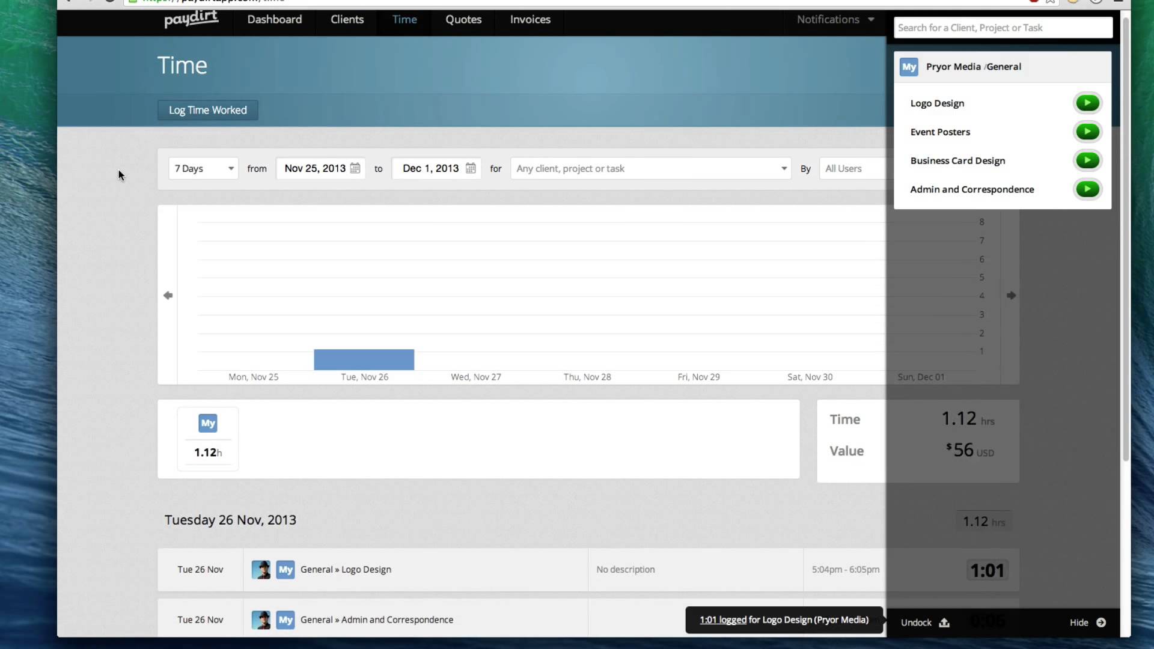Screen dimensions: 1154x649
Task: Select Event Posters task name in panel
Action: tap(940, 132)
